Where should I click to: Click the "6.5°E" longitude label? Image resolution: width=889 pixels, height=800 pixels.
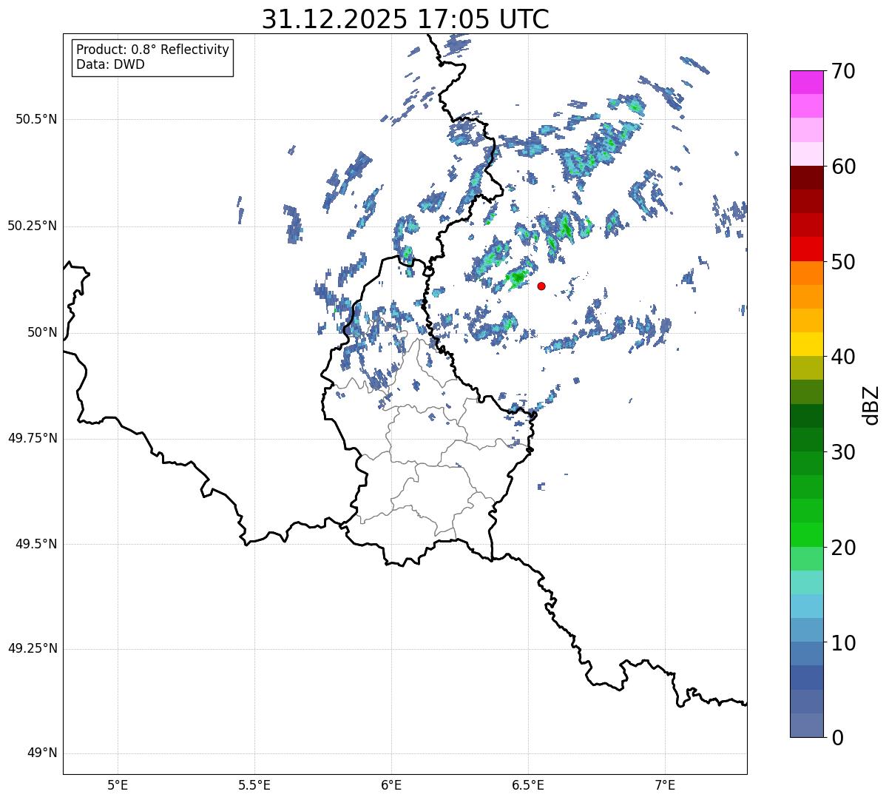528,784
